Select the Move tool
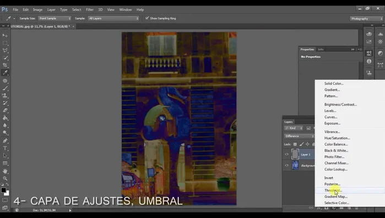The width and height of the screenshot is (385, 218). point(5,36)
